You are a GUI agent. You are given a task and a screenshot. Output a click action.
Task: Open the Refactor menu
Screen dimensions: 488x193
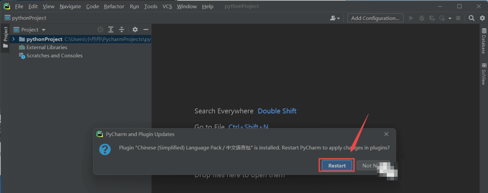[114, 6]
